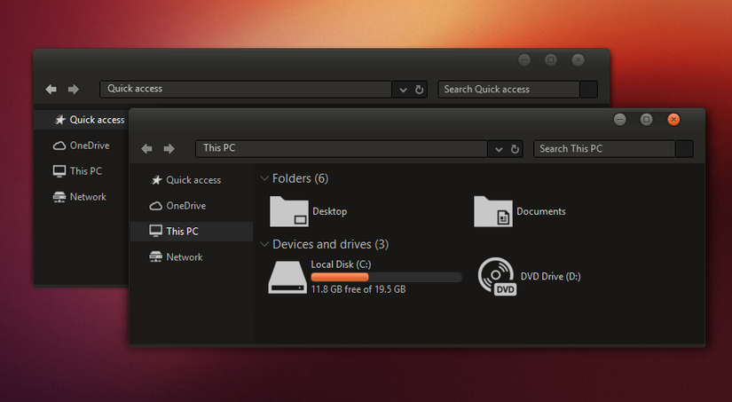732x402 pixels.
Task: Click the Local Disk (C:) label
Action: [341, 264]
